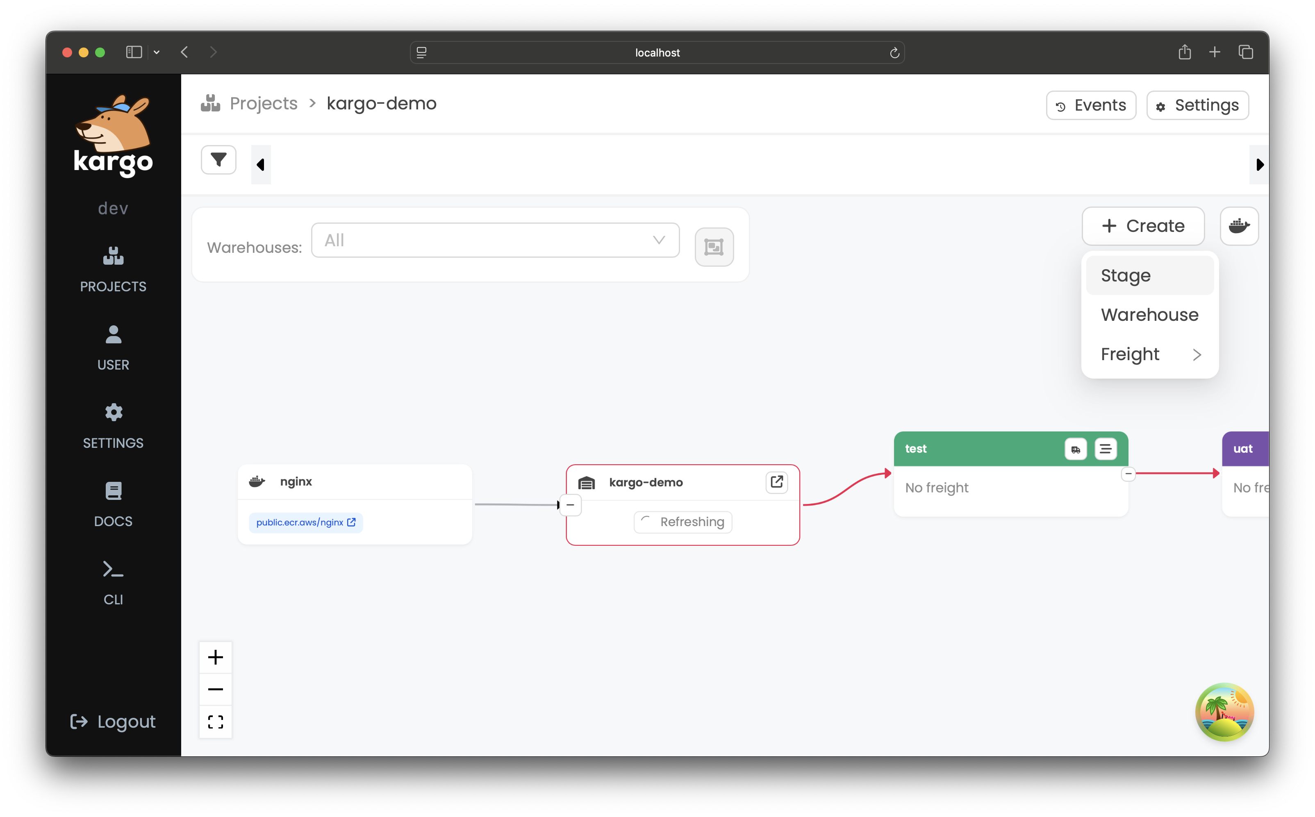Click the filter funnel icon

pyautogui.click(x=218, y=160)
